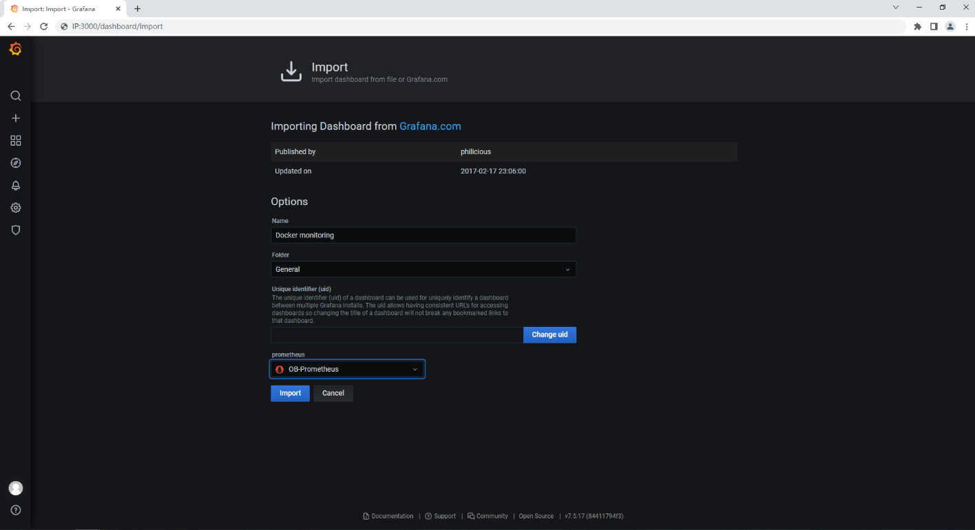Open the OB-Prometheus data source dropdown
Viewport: 975px width, 530px height.
coord(347,370)
